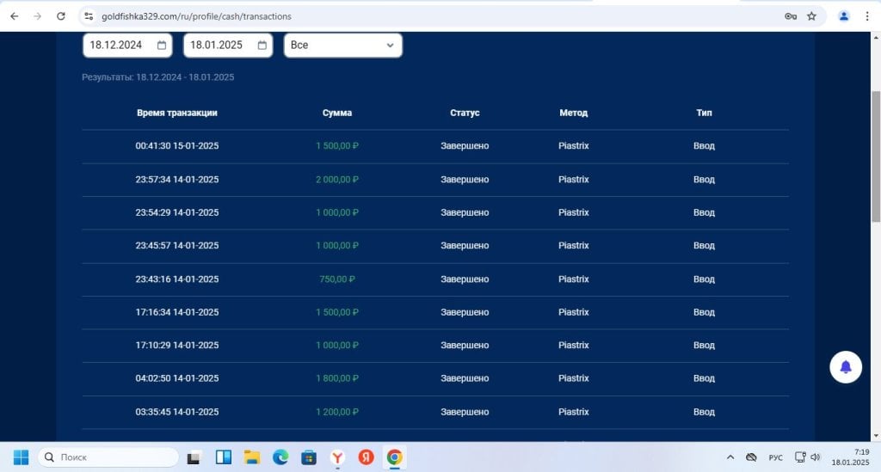
Task: Open the Widgets taskbar icon
Action: click(224, 457)
